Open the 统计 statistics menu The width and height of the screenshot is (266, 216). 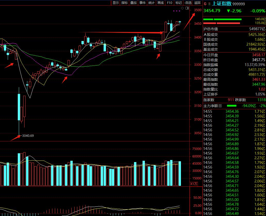pos(152,3)
